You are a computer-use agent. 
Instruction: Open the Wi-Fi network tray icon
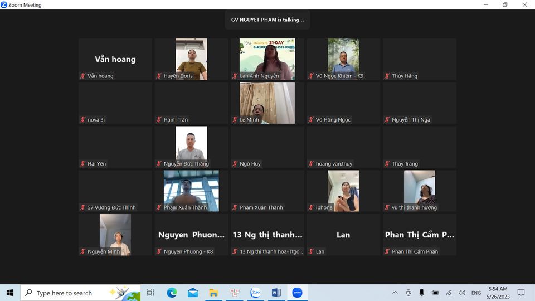point(449,293)
